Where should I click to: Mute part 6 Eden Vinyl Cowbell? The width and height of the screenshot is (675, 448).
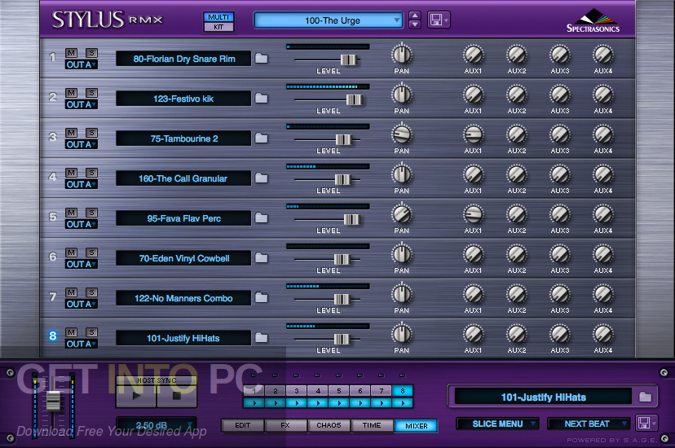coord(72,253)
